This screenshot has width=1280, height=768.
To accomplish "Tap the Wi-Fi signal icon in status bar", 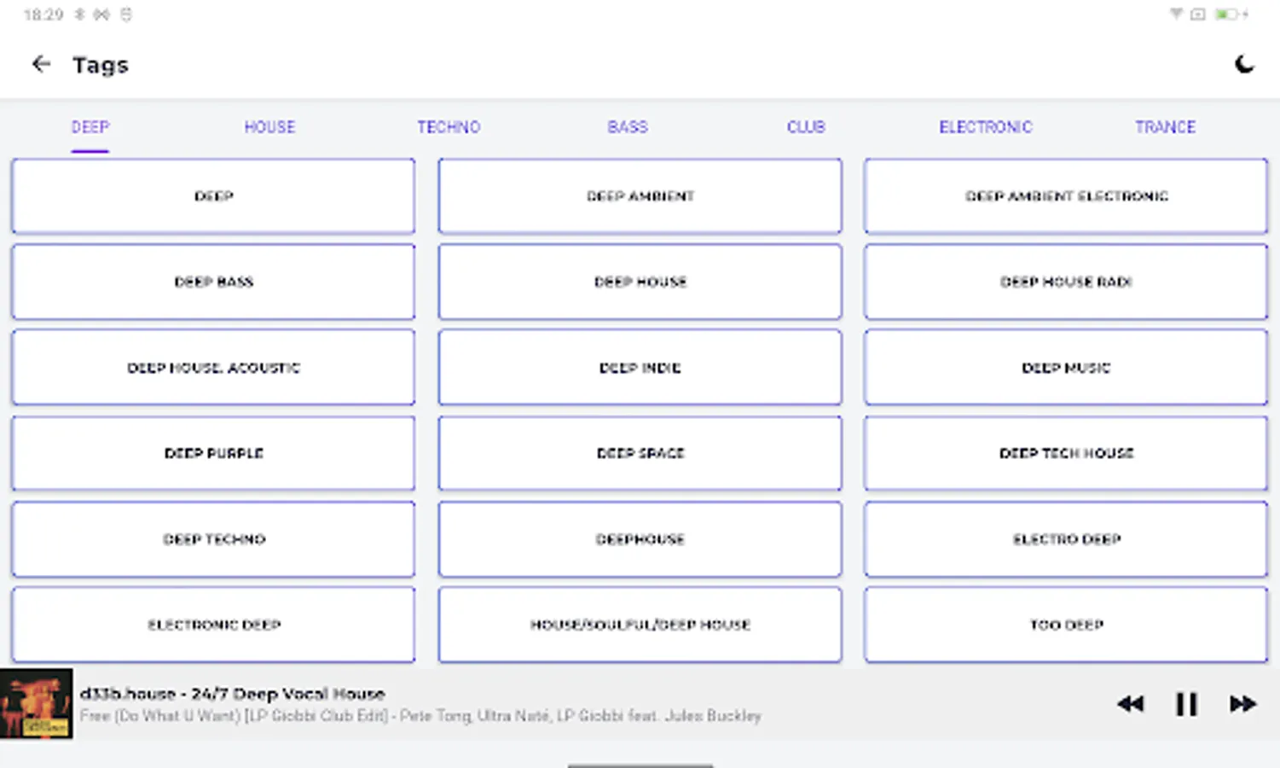I will coord(1176,14).
